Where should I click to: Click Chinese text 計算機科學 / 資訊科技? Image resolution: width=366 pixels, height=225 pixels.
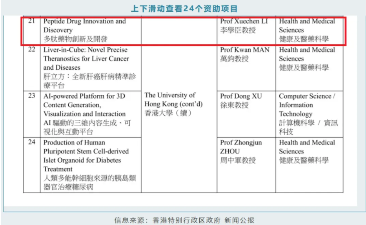click(308, 127)
